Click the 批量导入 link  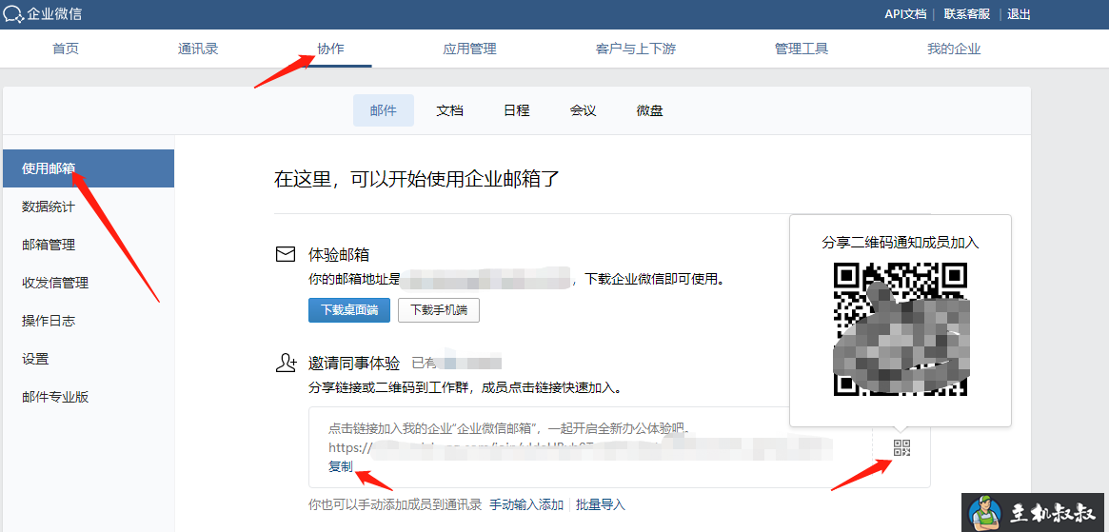(601, 504)
